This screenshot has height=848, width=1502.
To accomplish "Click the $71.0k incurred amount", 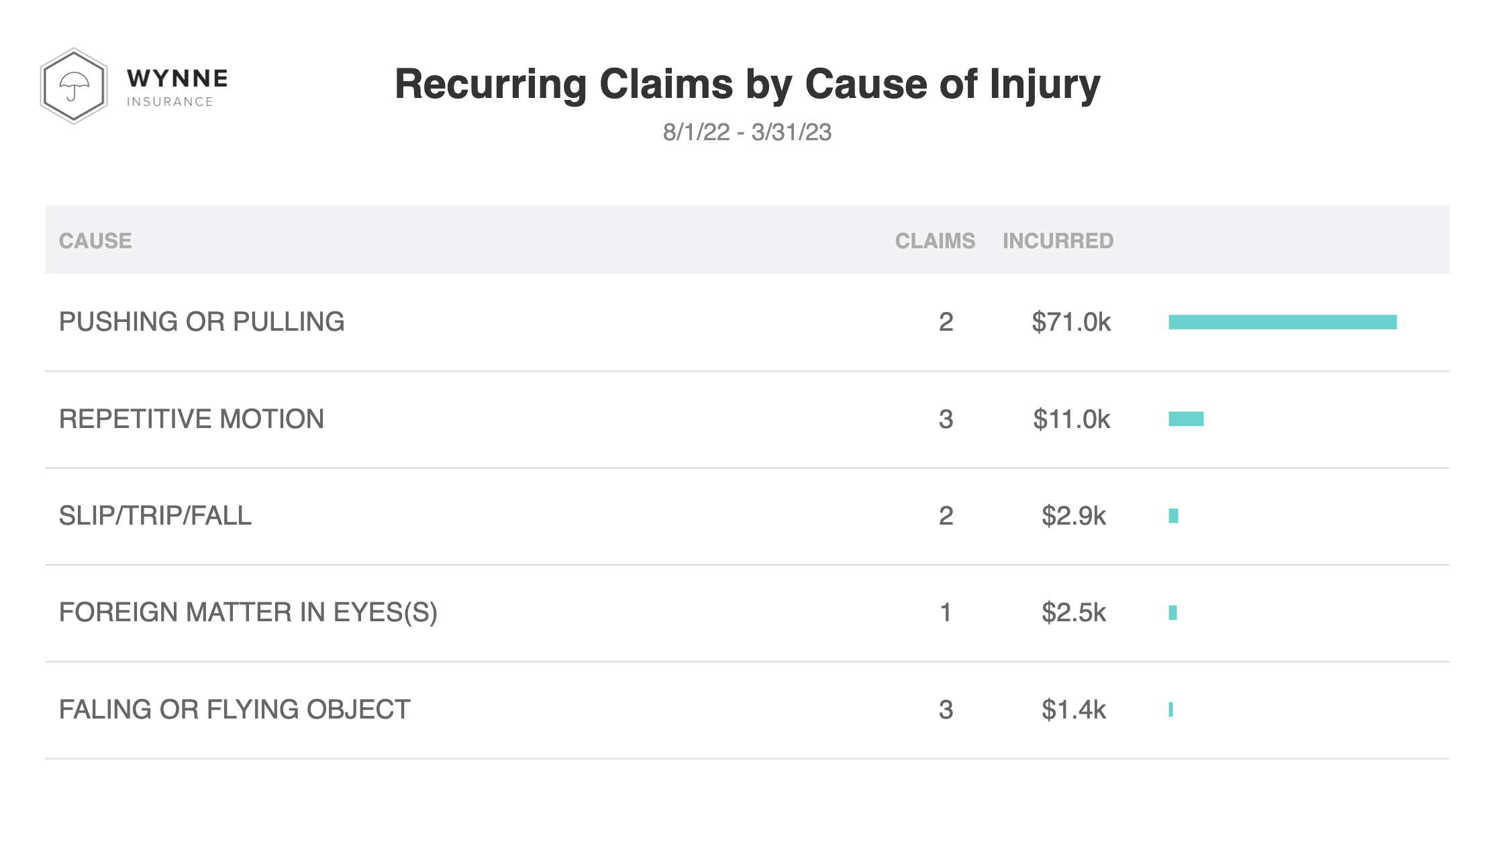I will [1071, 322].
